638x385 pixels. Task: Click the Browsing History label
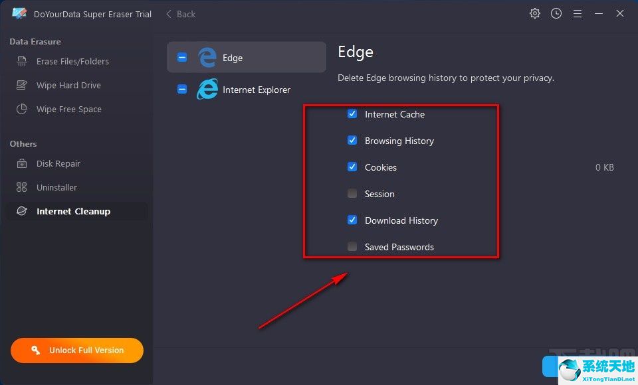click(x=399, y=141)
